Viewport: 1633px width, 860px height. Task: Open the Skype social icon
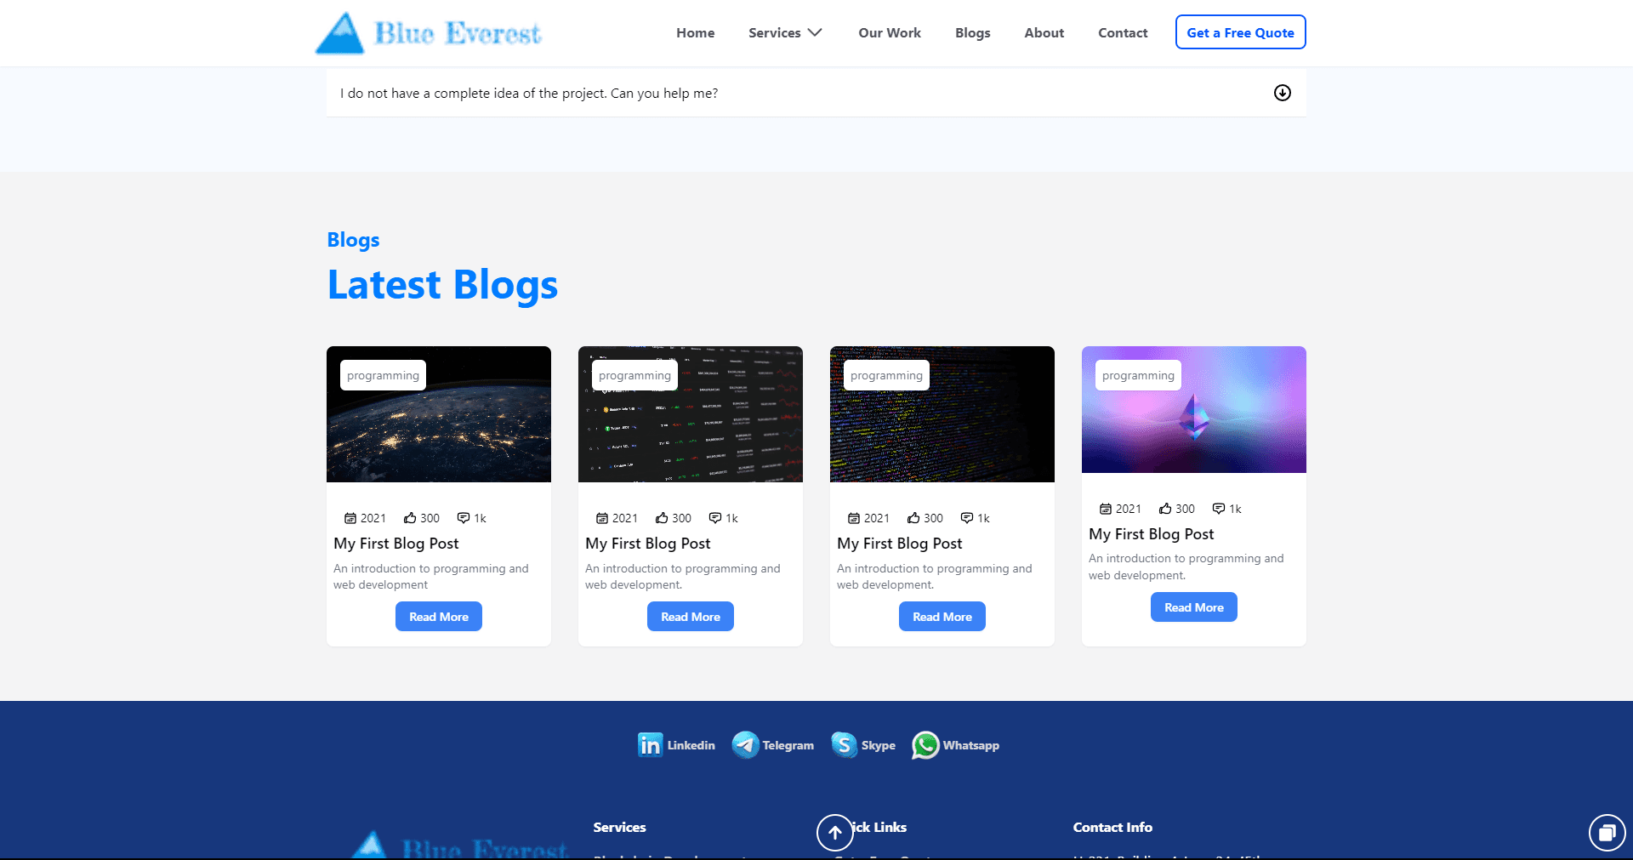pyautogui.click(x=844, y=745)
